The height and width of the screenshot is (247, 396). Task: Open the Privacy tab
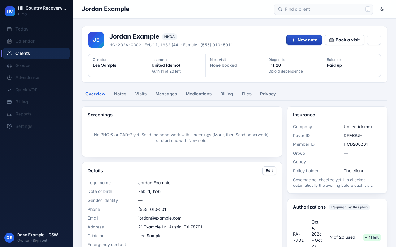point(268,94)
